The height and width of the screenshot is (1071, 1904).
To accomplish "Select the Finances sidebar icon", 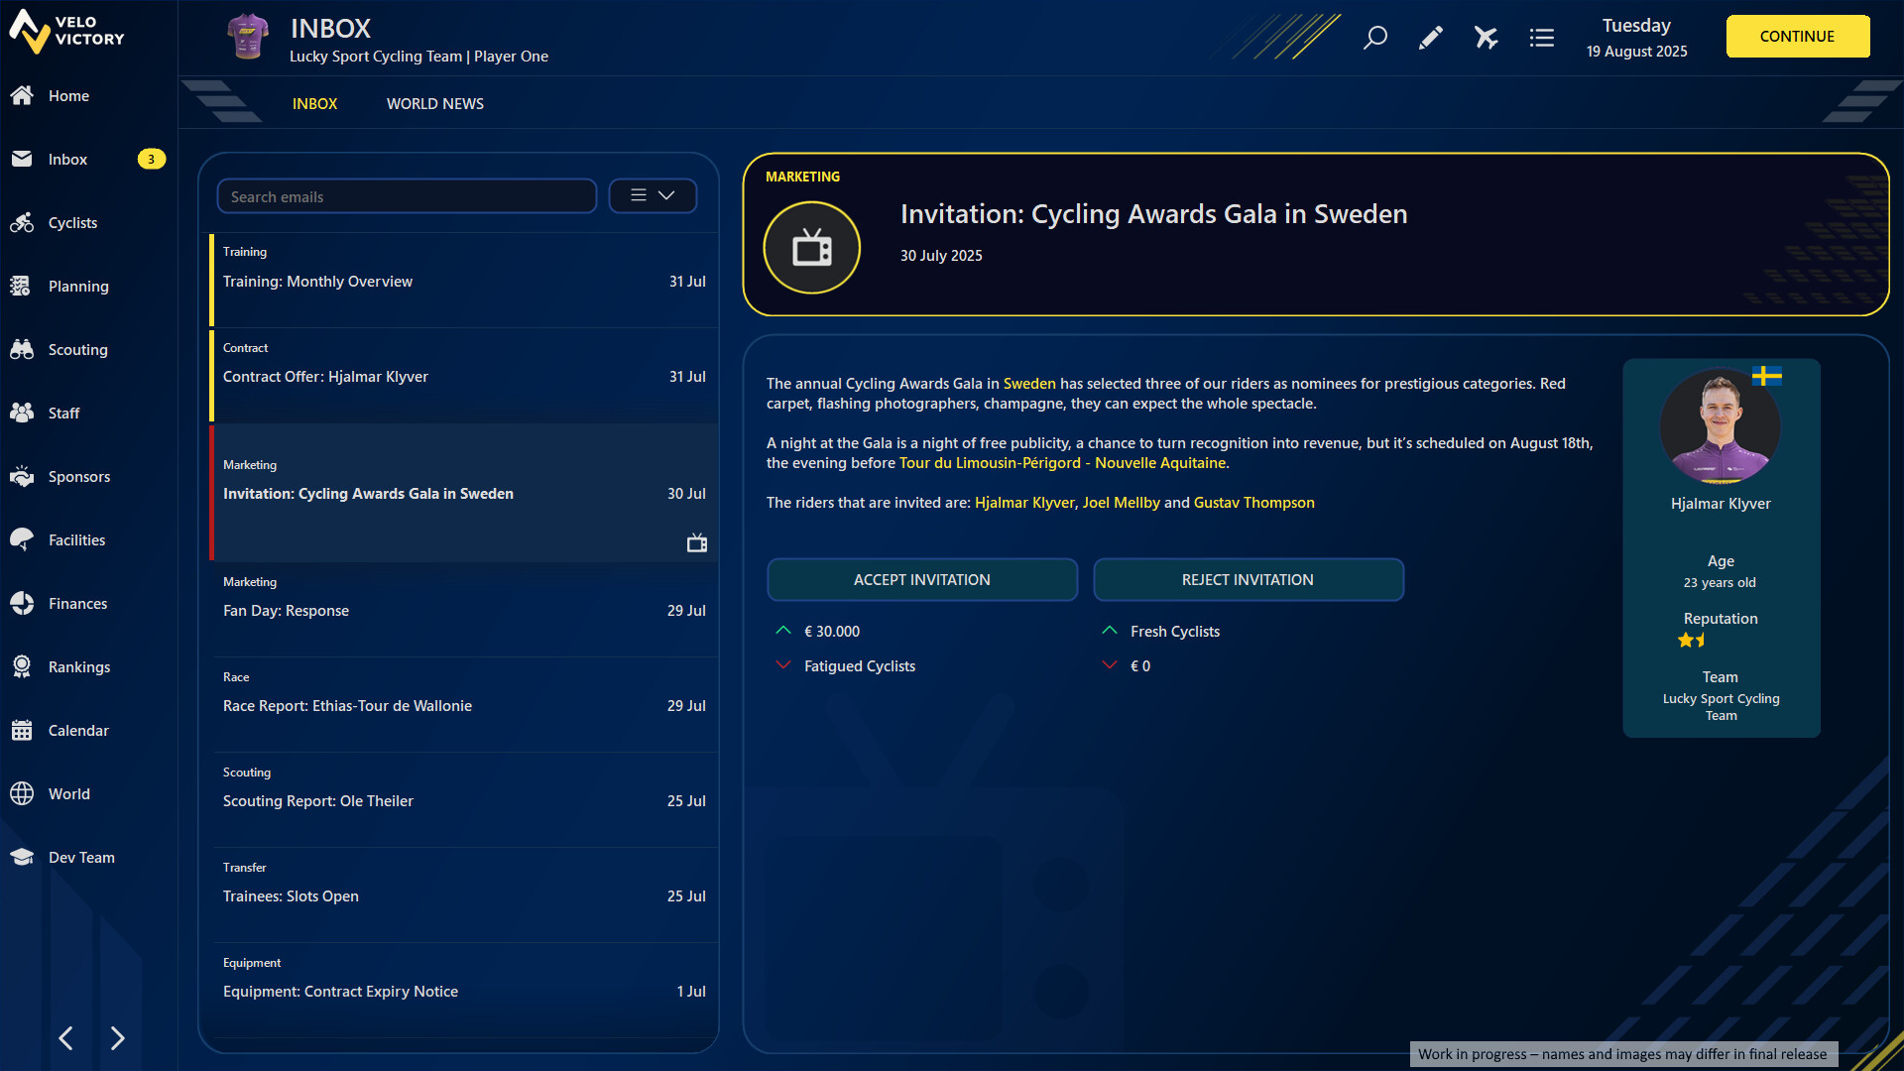I will [x=22, y=603].
